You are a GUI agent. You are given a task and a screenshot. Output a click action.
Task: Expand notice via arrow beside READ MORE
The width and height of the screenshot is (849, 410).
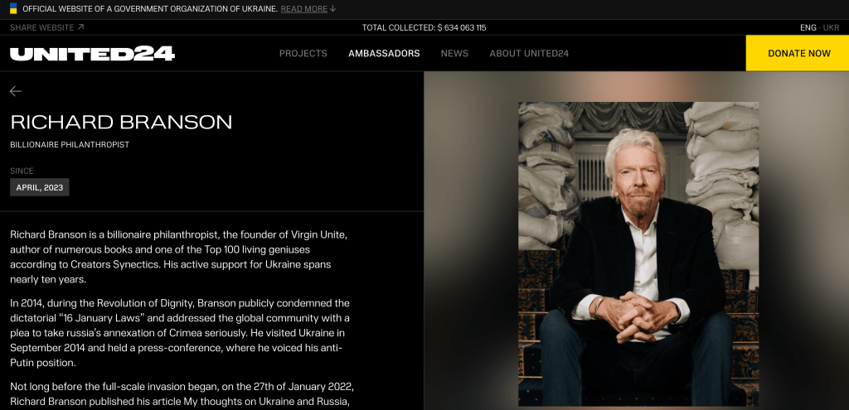click(333, 8)
